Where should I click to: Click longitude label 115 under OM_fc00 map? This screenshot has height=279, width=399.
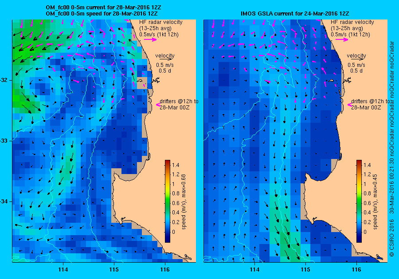point(114,270)
